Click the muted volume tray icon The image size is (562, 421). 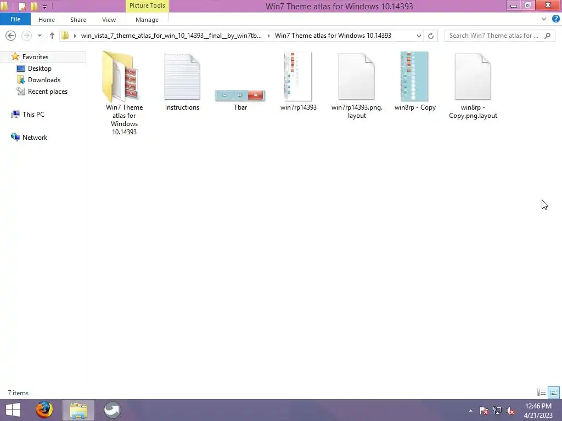510,411
